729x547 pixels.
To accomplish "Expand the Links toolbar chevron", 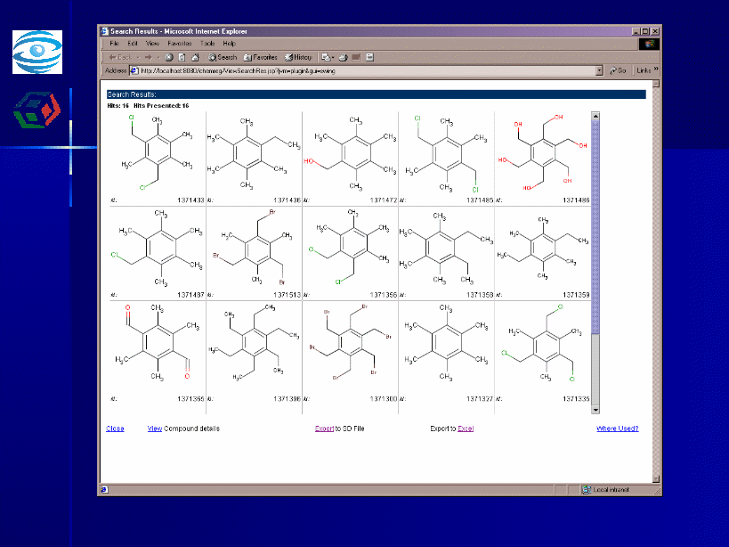I will [x=656, y=69].
